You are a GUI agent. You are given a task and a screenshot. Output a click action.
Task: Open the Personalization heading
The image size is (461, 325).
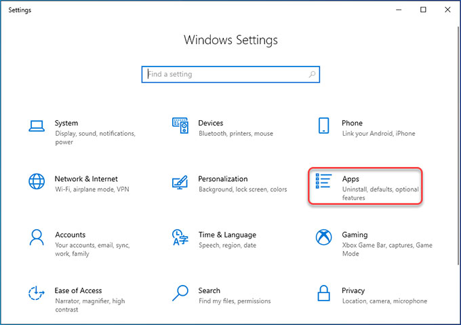coord(223,179)
